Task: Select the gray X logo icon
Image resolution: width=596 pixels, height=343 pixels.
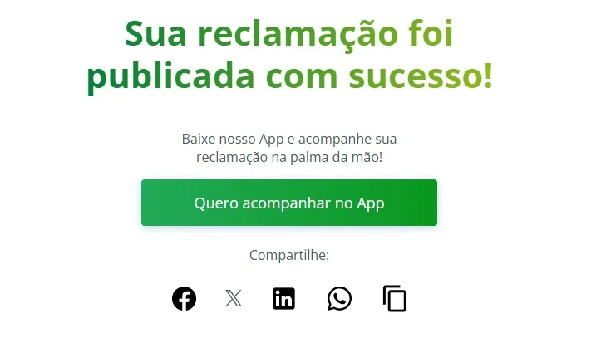Action: [234, 298]
